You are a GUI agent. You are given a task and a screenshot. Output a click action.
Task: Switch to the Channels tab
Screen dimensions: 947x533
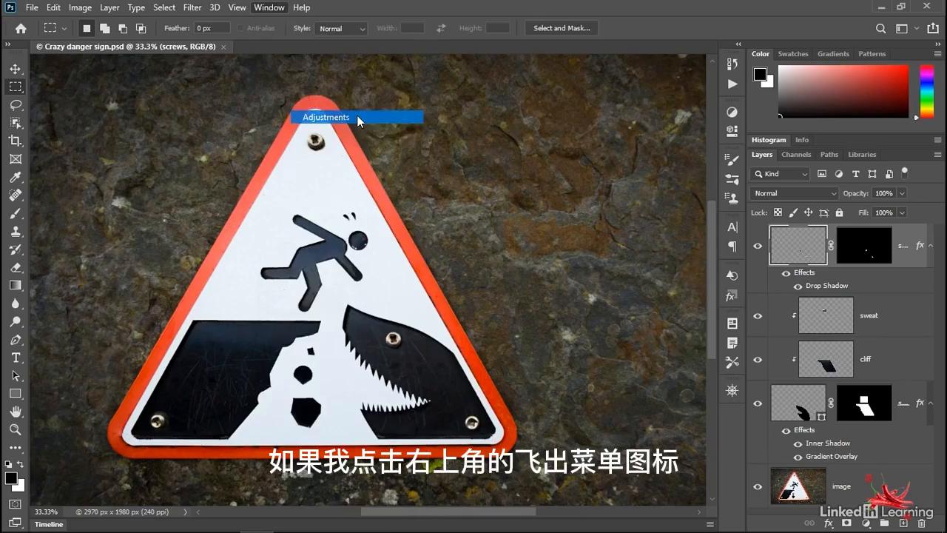point(796,154)
